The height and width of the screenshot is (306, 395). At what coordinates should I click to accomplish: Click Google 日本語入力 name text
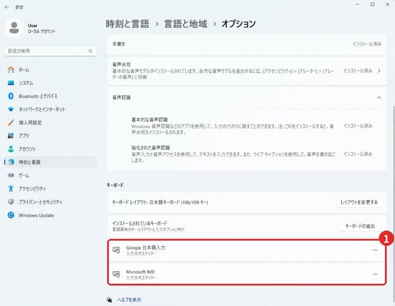pos(145,248)
